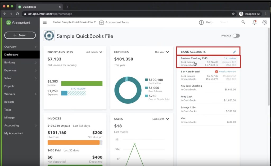Click the Accountant Tools label
The image size is (271, 166).
tap(117, 22)
